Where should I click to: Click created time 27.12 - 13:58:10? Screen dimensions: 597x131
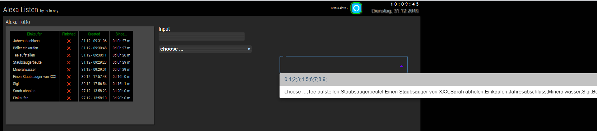(94, 98)
